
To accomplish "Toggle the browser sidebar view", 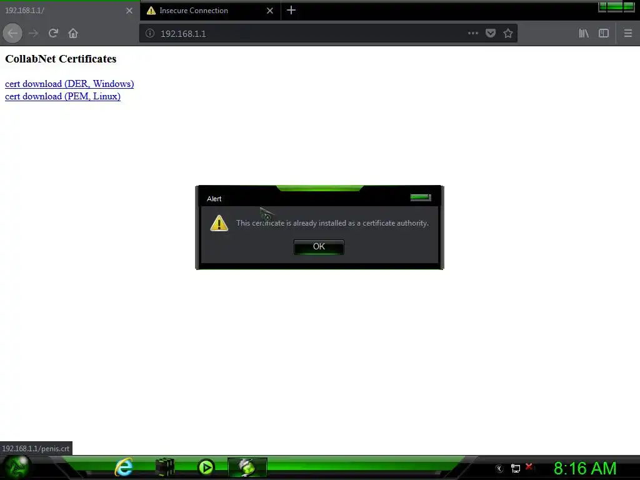I will click(x=604, y=34).
